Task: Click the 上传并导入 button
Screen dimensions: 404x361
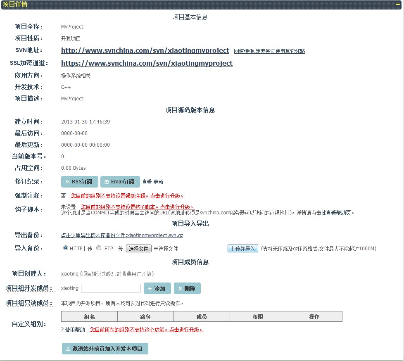Action: pyautogui.click(x=243, y=249)
